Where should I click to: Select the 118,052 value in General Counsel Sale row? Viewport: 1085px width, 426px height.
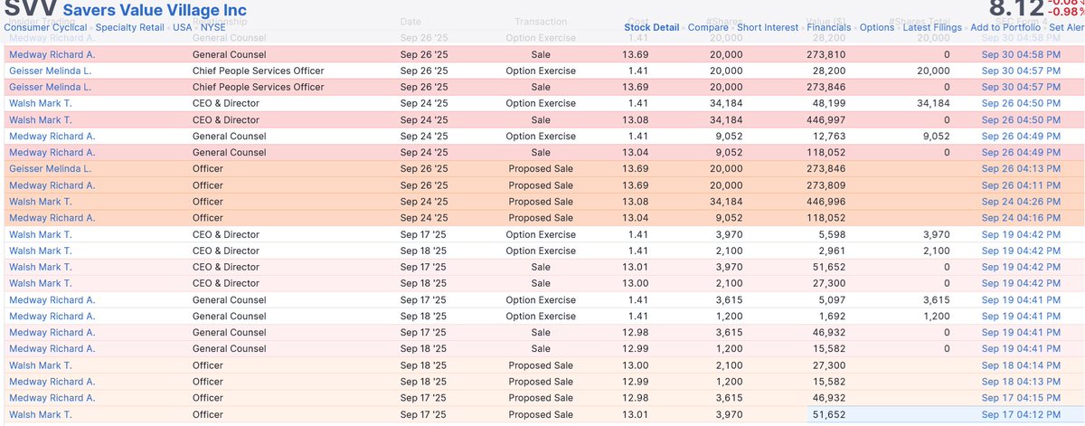tap(826, 152)
